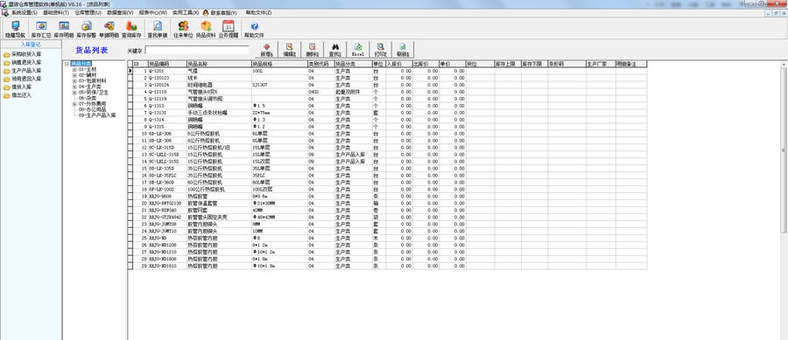Open the 帮助文件(Z) menu
This screenshot has height=340, width=788.
[x=258, y=12]
